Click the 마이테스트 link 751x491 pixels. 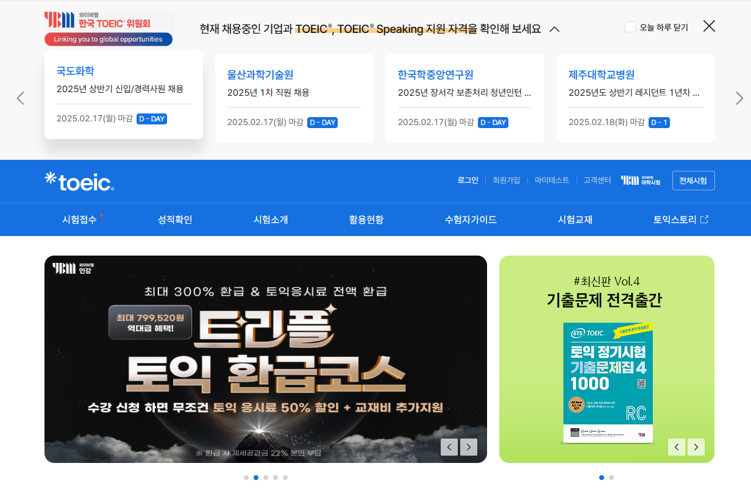pyautogui.click(x=552, y=181)
